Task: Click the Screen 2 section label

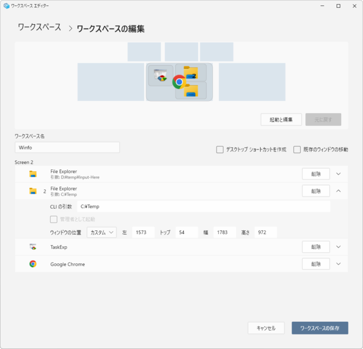Action: (24, 162)
